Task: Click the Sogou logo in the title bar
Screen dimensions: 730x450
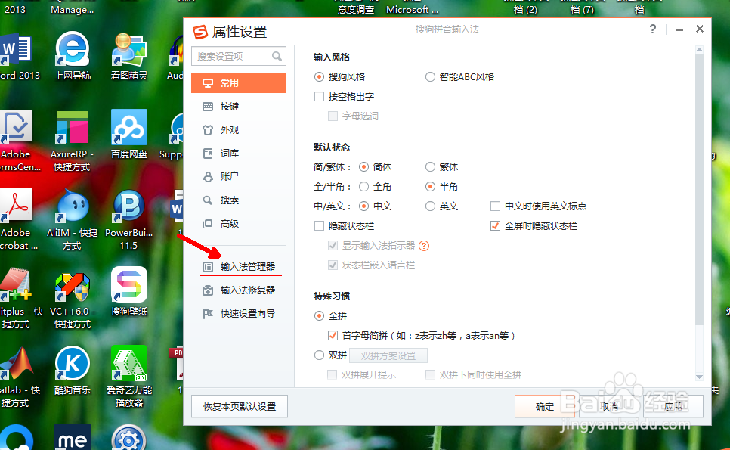Action: pyautogui.click(x=200, y=32)
